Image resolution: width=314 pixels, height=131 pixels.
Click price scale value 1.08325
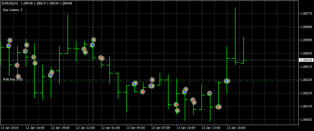pyautogui.click(x=306, y=80)
